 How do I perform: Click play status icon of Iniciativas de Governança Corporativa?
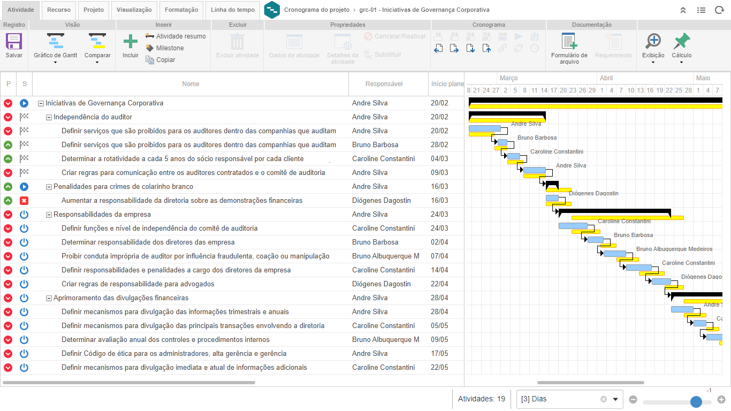(24, 103)
